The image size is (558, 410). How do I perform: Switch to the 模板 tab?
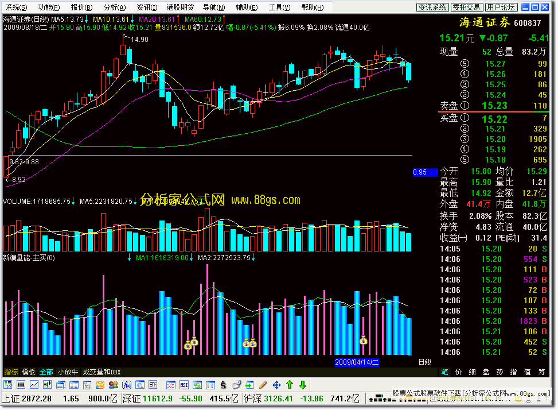pyautogui.click(x=28, y=372)
